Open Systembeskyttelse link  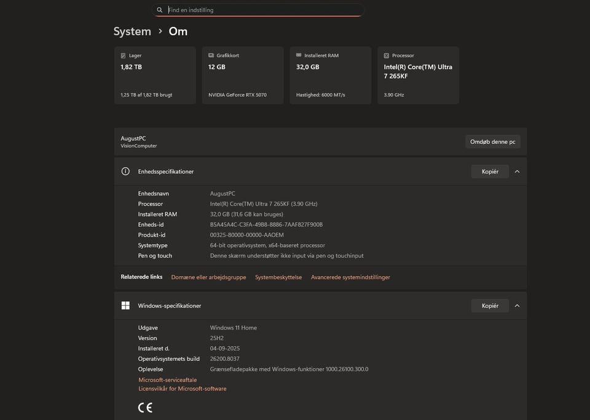[x=278, y=277]
